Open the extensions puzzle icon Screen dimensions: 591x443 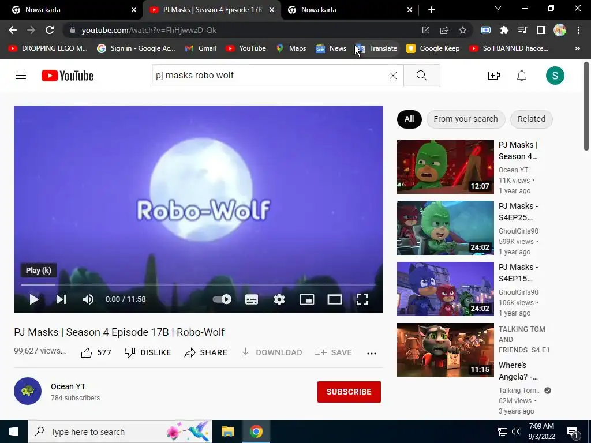(x=504, y=30)
